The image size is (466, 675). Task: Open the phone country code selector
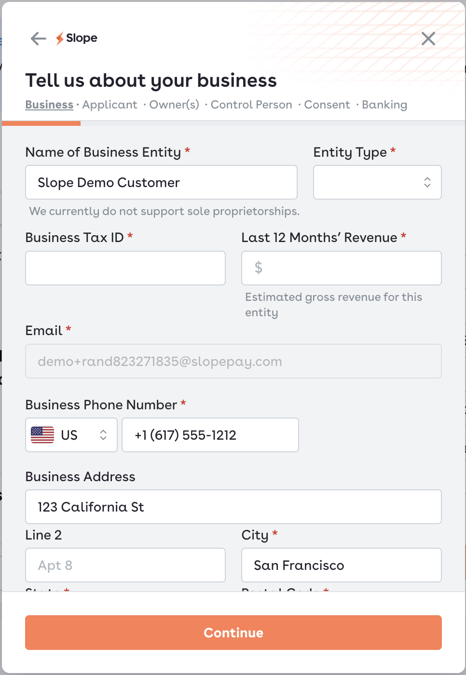pos(71,435)
